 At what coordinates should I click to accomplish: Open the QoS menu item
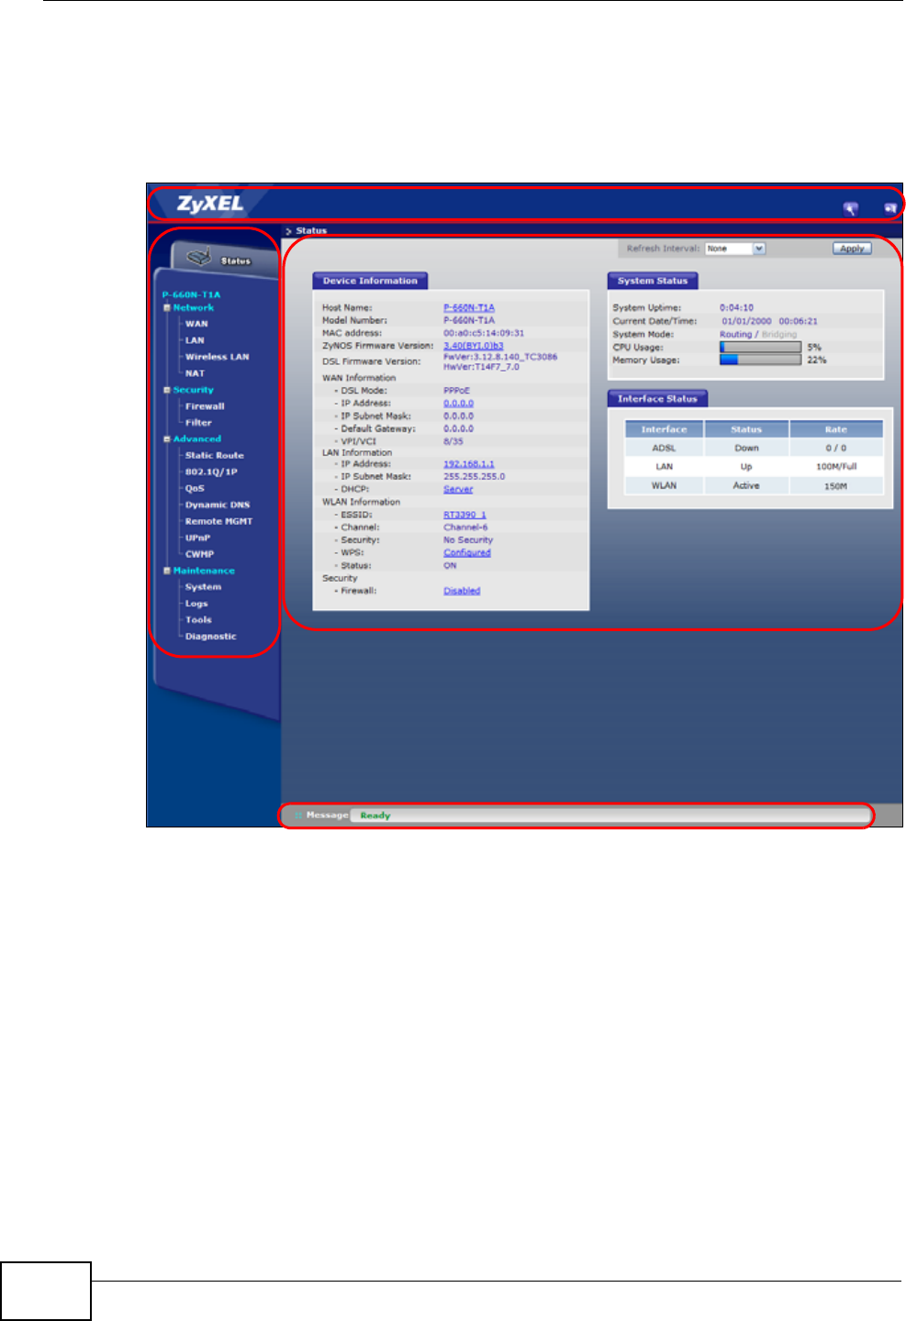[x=195, y=488]
